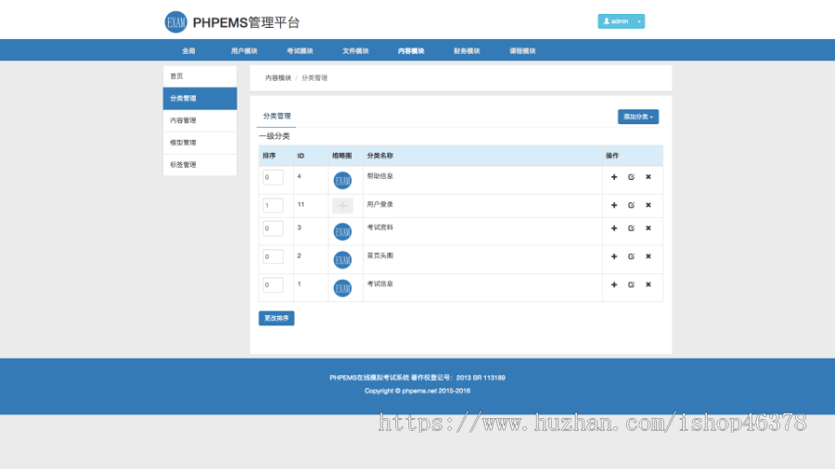Viewport: 835px width, 469px height.
Task: Click category name 用户登录
Action: tap(379, 204)
